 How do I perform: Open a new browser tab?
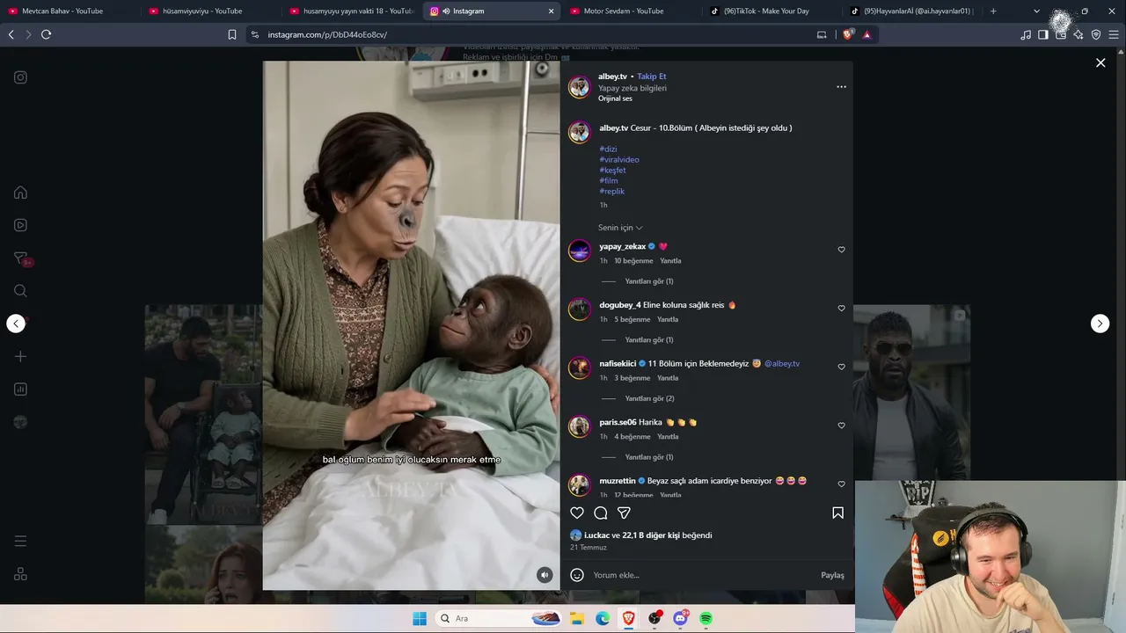point(993,11)
